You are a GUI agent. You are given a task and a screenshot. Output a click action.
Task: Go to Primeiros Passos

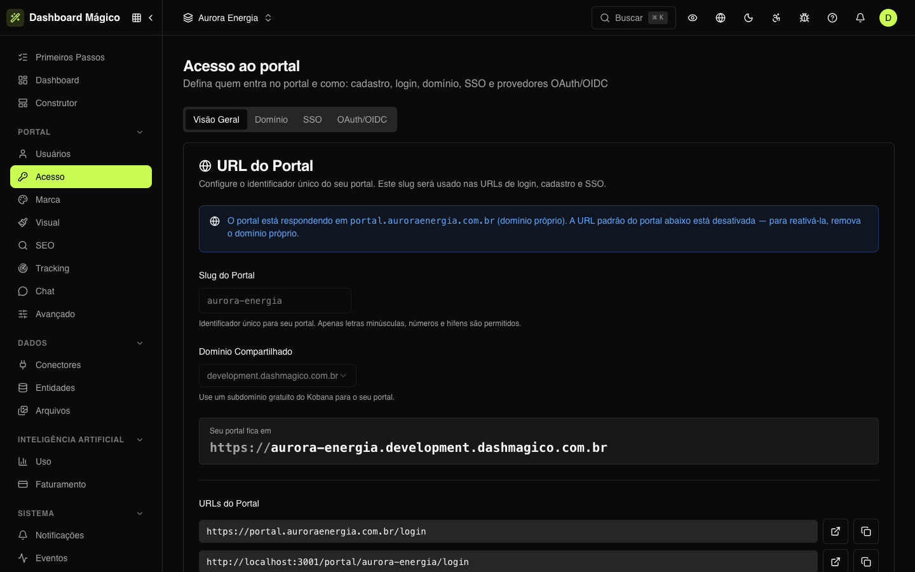tap(81, 57)
